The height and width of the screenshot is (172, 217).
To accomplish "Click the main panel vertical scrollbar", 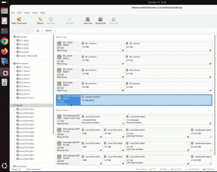I will point(215,95).
